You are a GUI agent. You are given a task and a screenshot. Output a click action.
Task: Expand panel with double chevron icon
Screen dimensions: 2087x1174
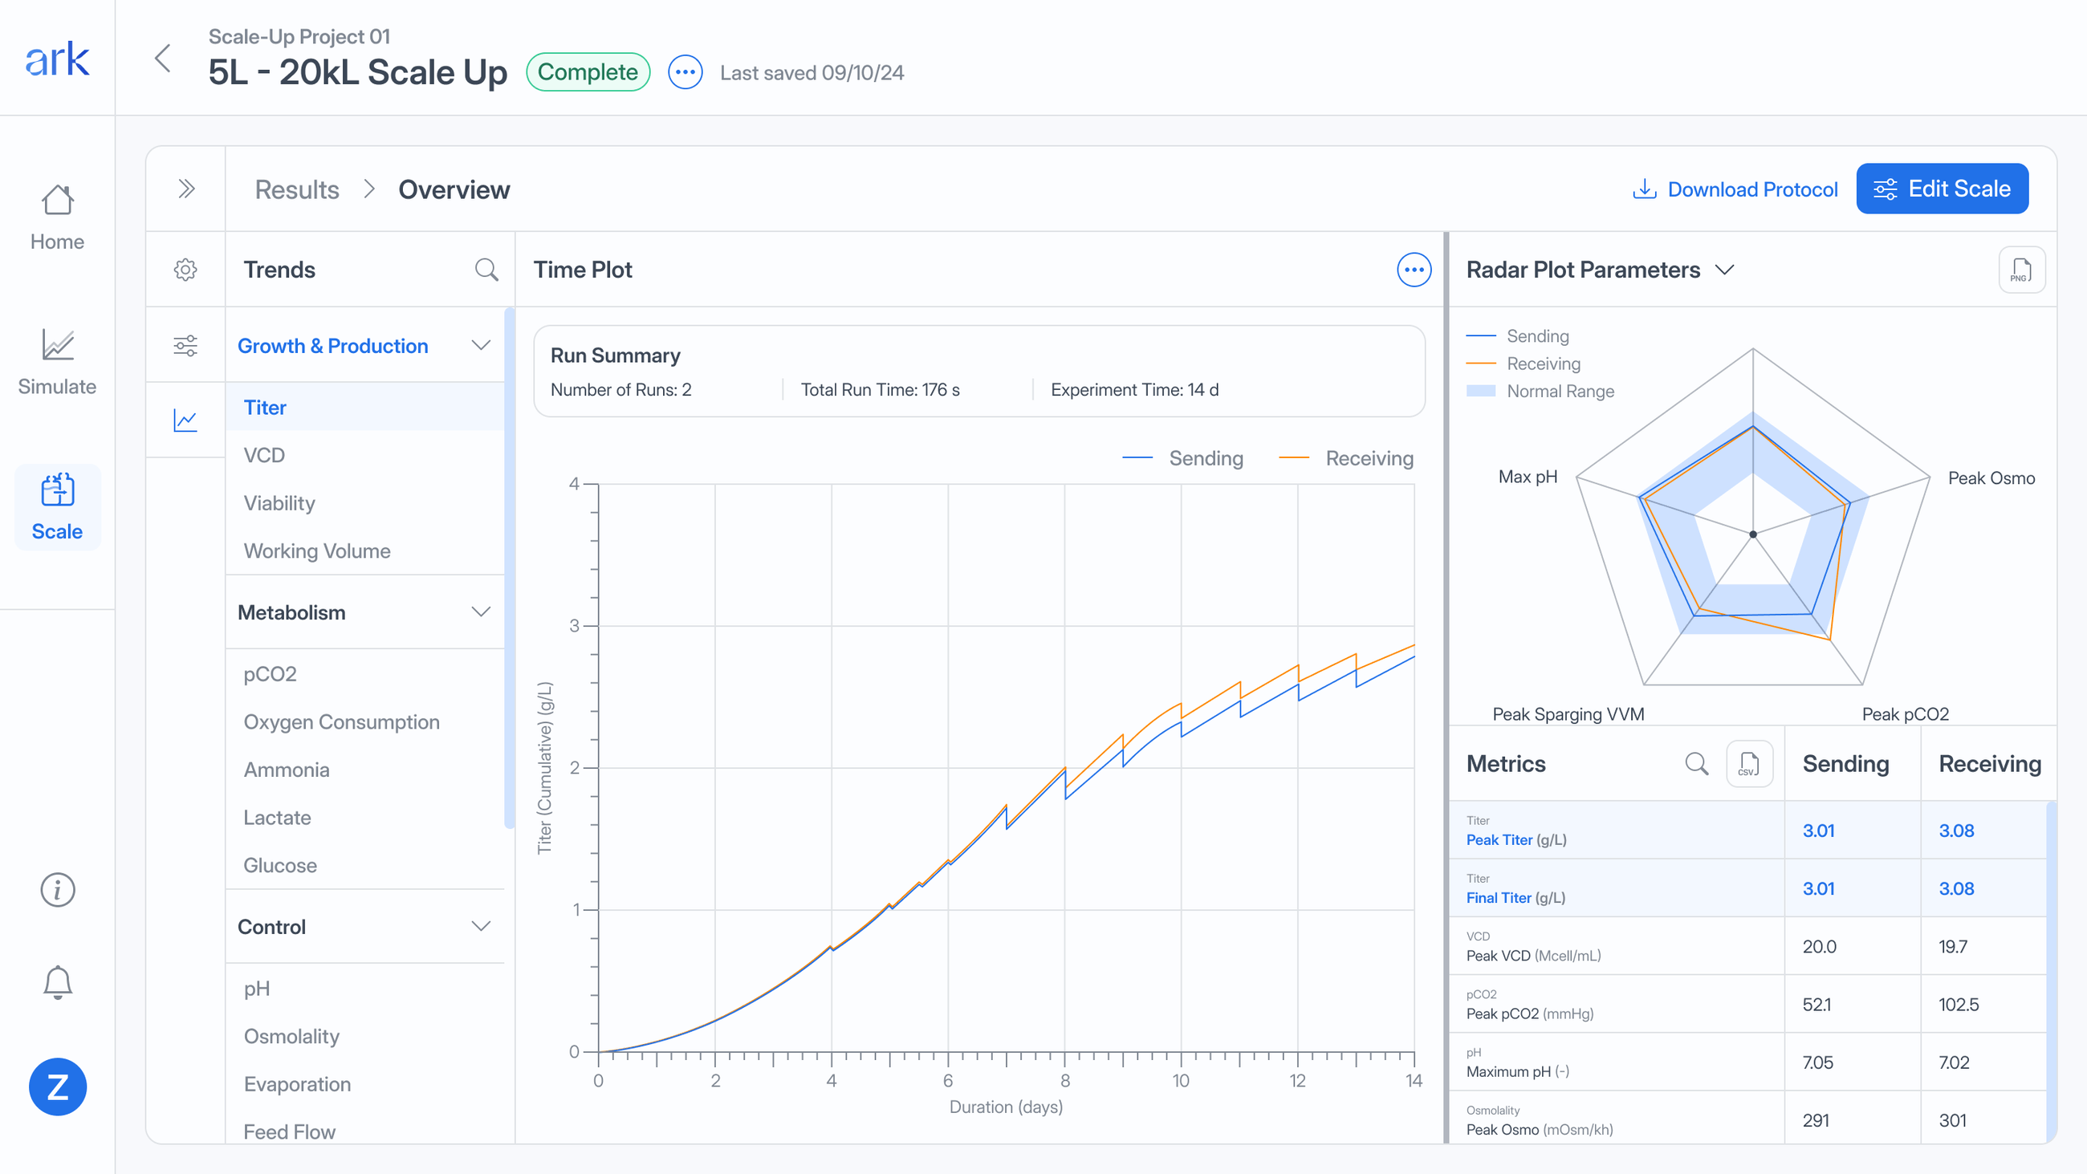click(186, 189)
